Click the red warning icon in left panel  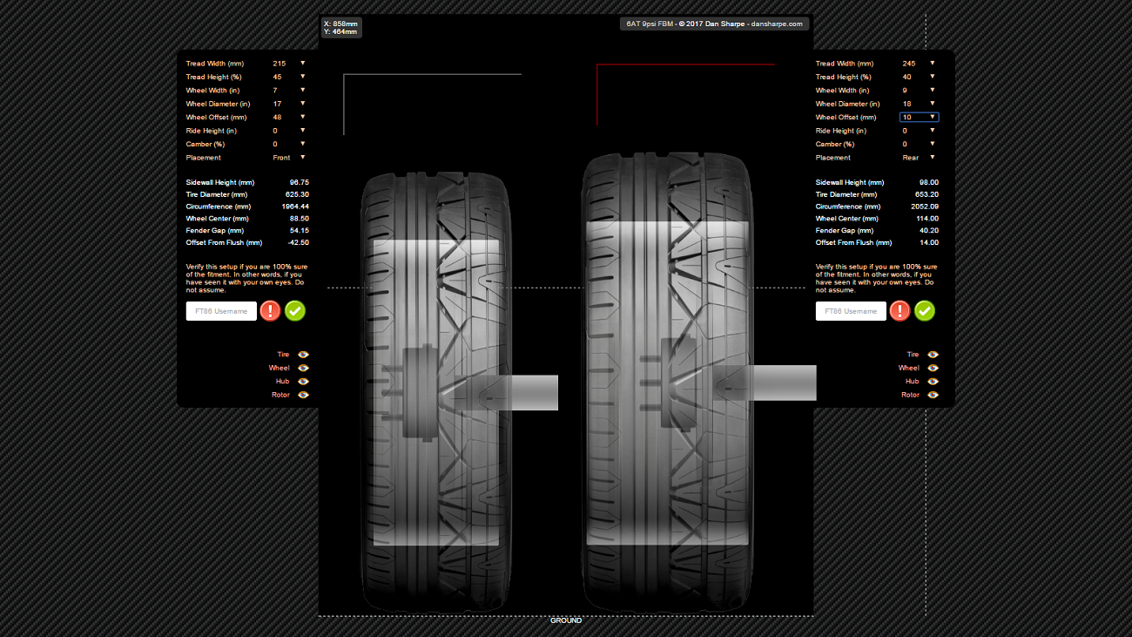[x=270, y=311]
